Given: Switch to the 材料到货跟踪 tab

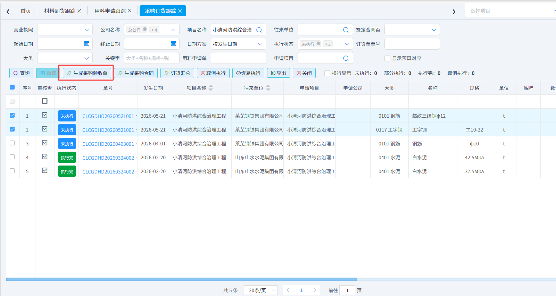Looking at the screenshot, I should (60, 11).
